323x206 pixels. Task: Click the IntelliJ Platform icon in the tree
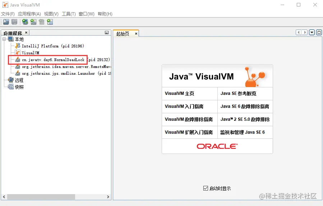coord(18,46)
